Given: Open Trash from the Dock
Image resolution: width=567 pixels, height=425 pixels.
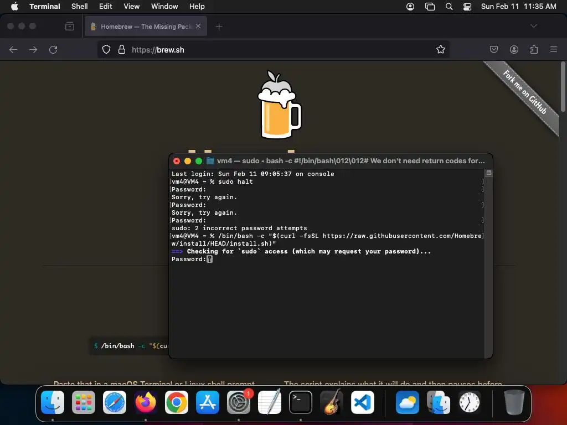Looking at the screenshot, I should coord(514,402).
